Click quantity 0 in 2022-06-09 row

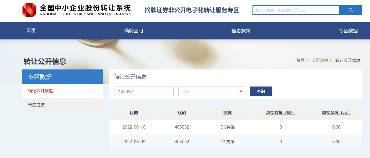(x=281, y=142)
